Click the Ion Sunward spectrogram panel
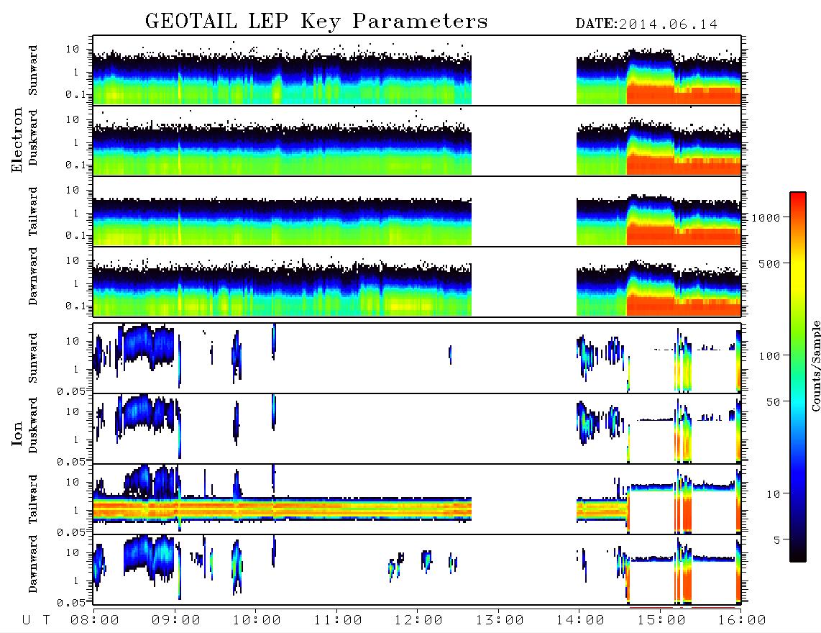The height and width of the screenshot is (633, 821). [x=417, y=358]
